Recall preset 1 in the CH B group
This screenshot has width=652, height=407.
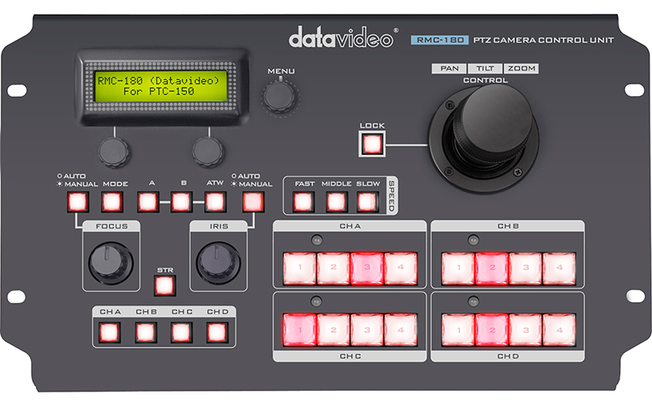tap(458, 268)
